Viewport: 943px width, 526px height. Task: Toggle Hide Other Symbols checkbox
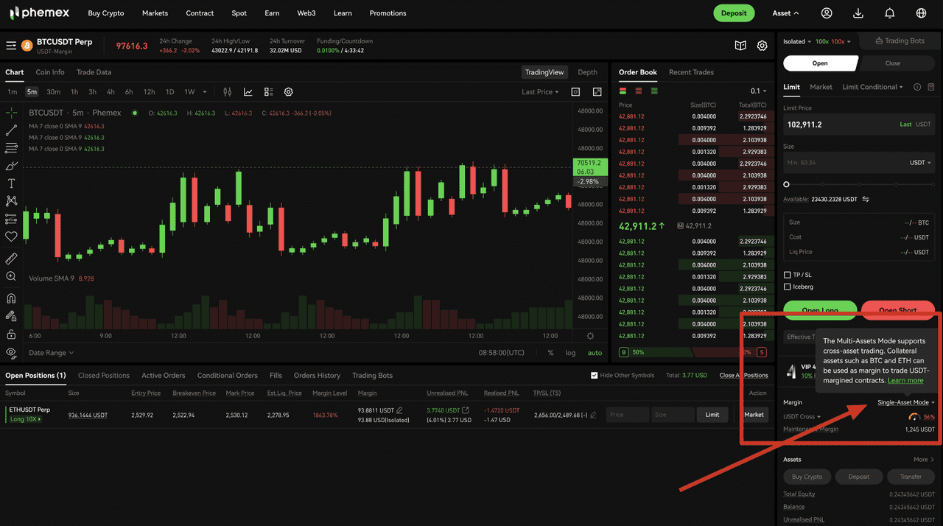595,375
